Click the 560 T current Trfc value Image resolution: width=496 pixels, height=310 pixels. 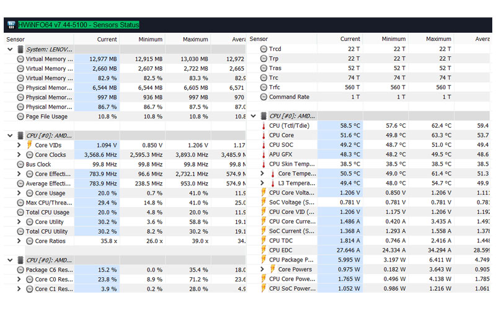352,87
